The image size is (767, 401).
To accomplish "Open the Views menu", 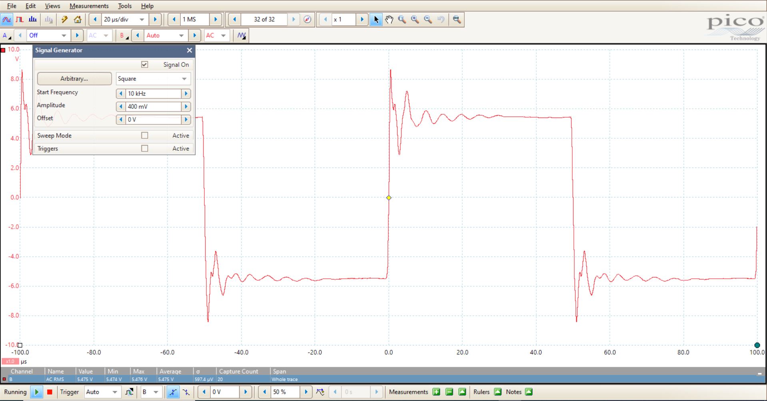I will coord(52,6).
